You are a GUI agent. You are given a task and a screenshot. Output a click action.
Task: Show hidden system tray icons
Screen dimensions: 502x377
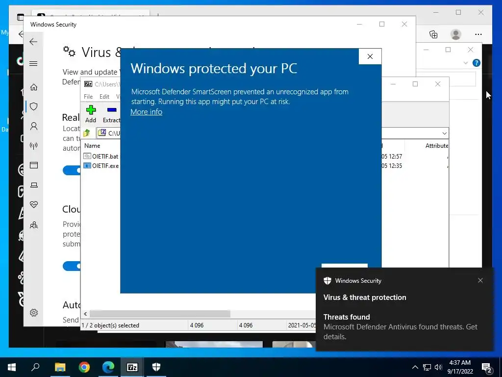point(415,367)
